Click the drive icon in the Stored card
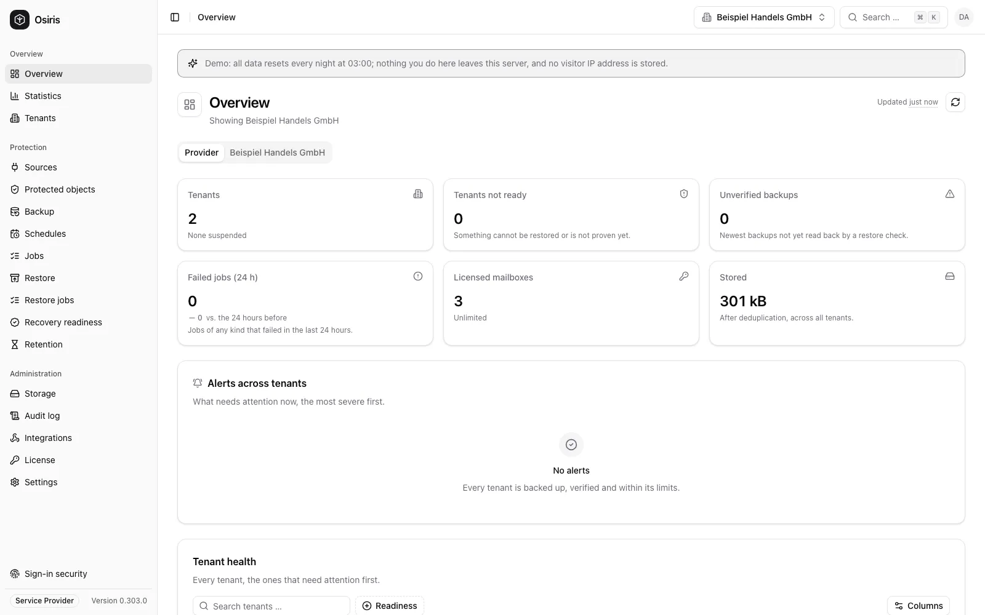Viewport: 985px width, 615px height. (x=950, y=276)
